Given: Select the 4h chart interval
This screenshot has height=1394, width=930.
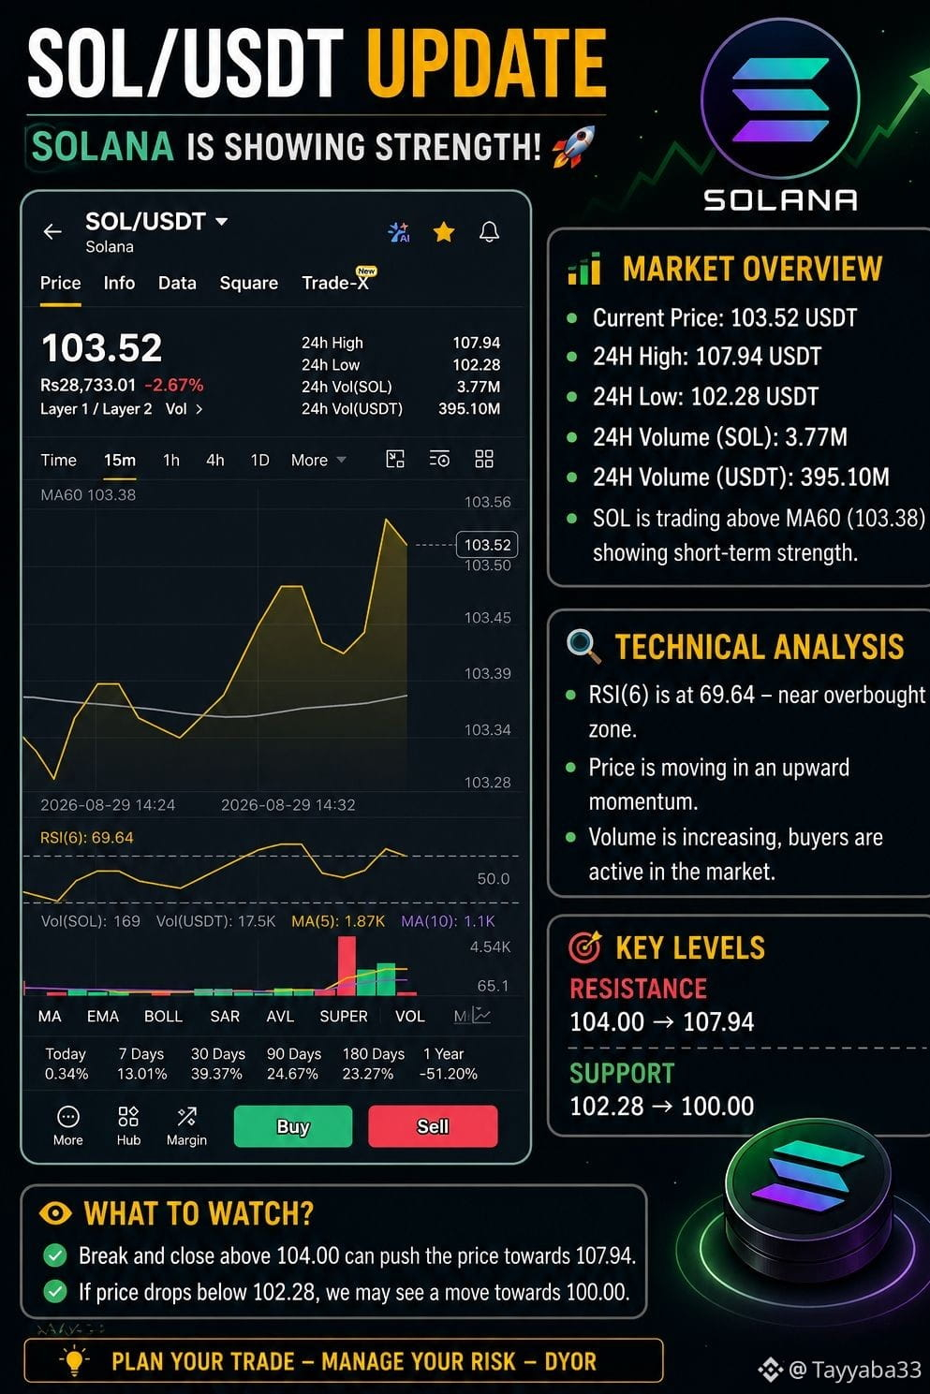Looking at the screenshot, I should pos(215,460).
